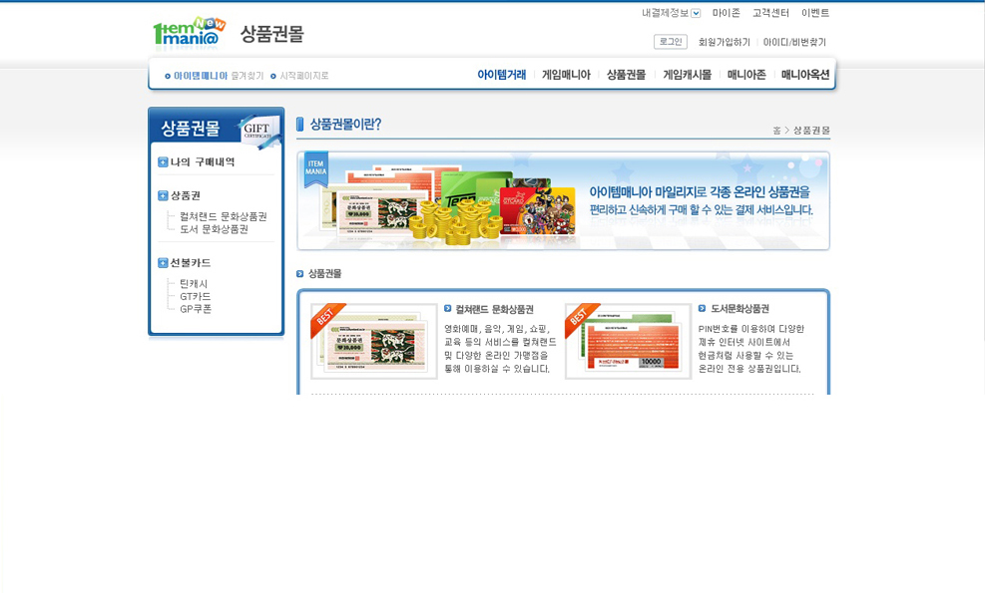The image size is (985, 593).
Task: Open 아이디/비번찾기 link
Action: 794,43
